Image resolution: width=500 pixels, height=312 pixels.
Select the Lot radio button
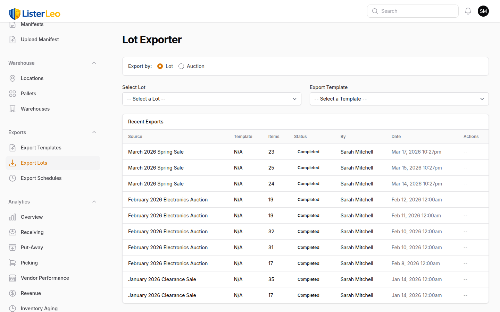click(x=160, y=66)
